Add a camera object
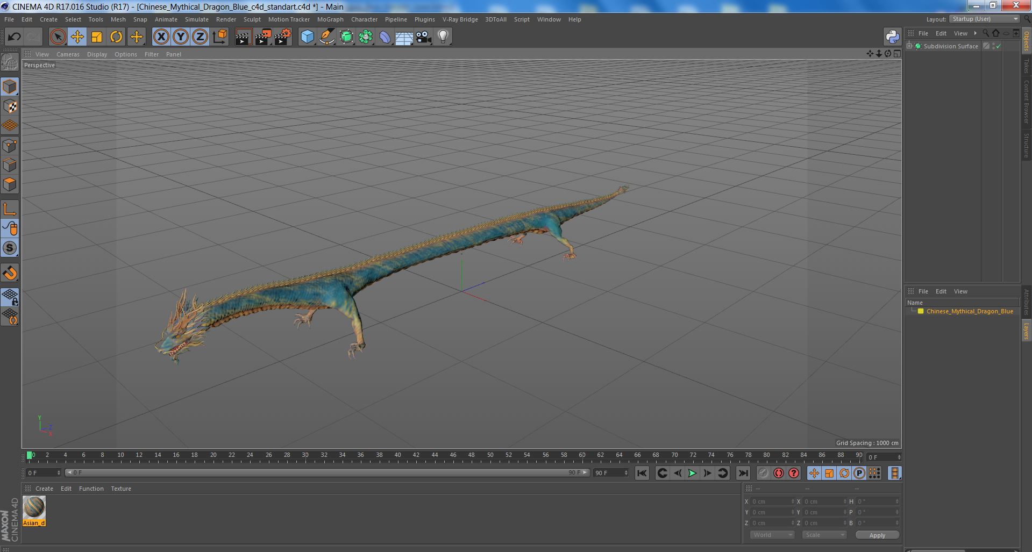1032x552 pixels. [x=424, y=37]
